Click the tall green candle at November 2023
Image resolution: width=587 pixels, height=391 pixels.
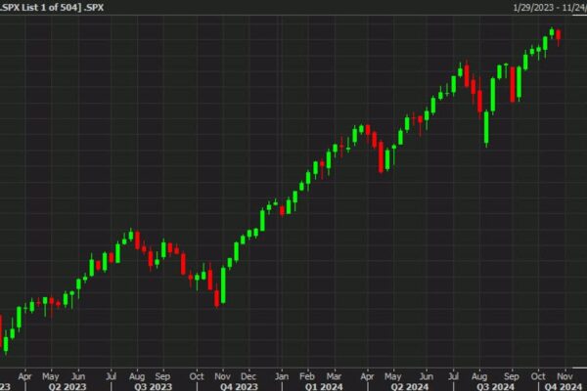click(x=223, y=285)
